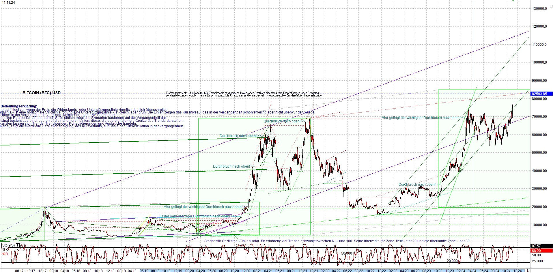
Task: Click the 120000.0 price axis label
Action: coord(539,26)
